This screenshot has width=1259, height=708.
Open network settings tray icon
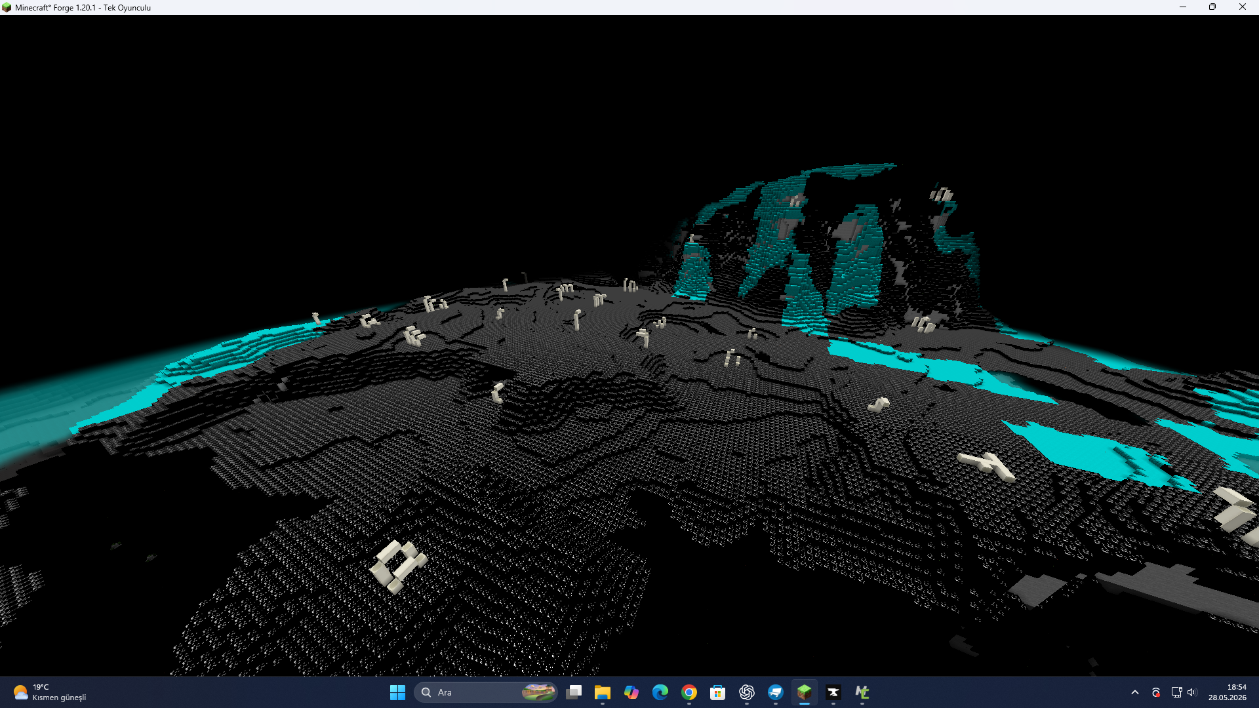pyautogui.click(x=1176, y=692)
